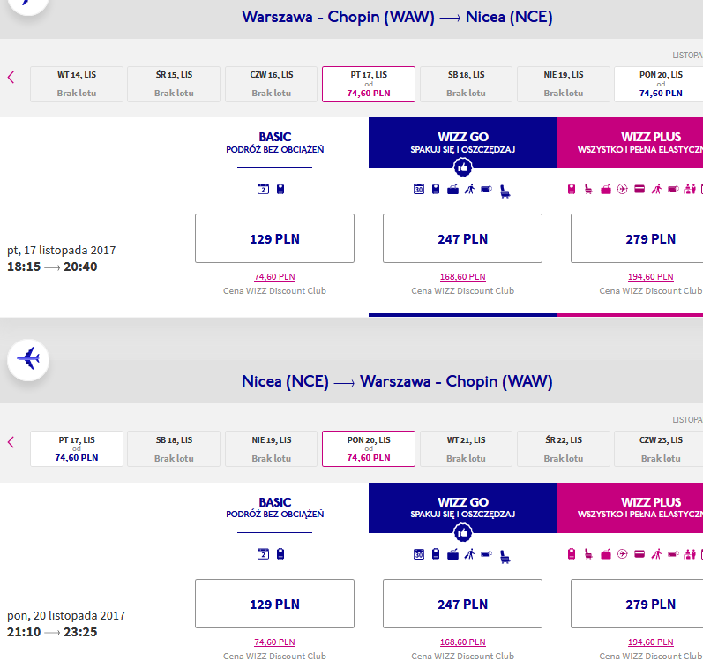Image resolution: width=703 pixels, height=661 pixels.
Task: Select outbound date WT 14, LIS
Action: click(x=77, y=85)
